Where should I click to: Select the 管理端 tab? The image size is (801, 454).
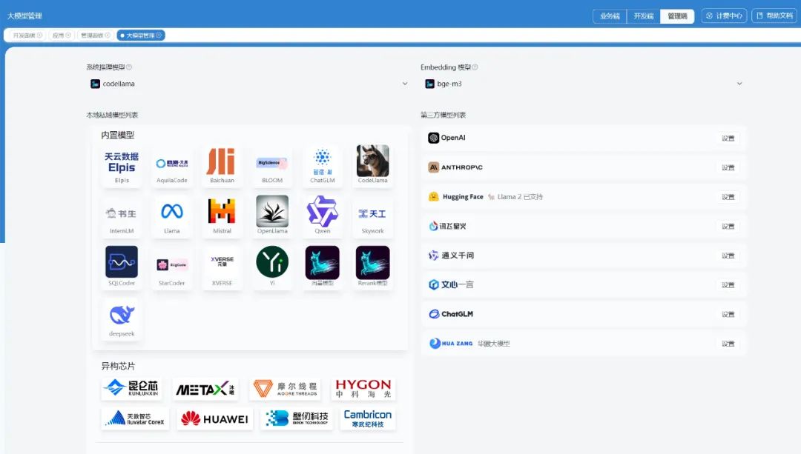pos(677,16)
